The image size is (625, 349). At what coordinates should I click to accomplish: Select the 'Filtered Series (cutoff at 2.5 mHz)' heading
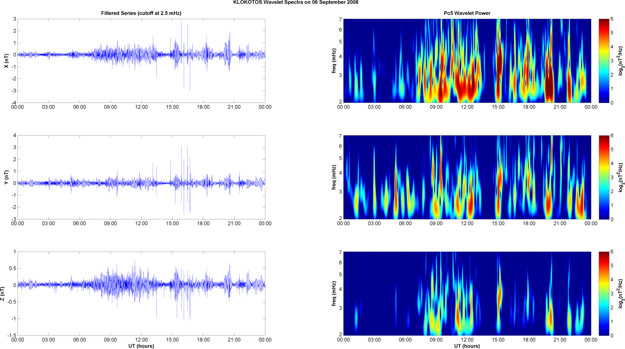(141, 13)
